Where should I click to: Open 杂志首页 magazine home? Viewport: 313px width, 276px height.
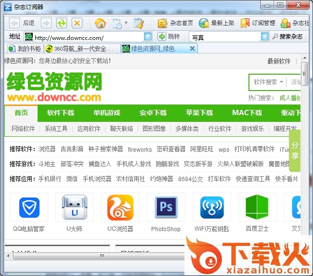click(175, 23)
